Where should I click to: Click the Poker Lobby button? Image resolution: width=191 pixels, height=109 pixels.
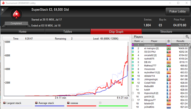[x=177, y=11]
